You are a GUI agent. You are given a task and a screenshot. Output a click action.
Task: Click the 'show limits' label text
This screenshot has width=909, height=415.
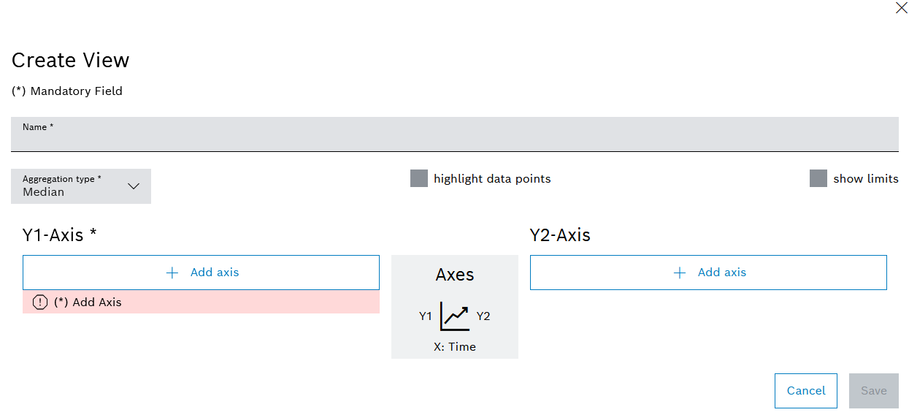[866, 179]
